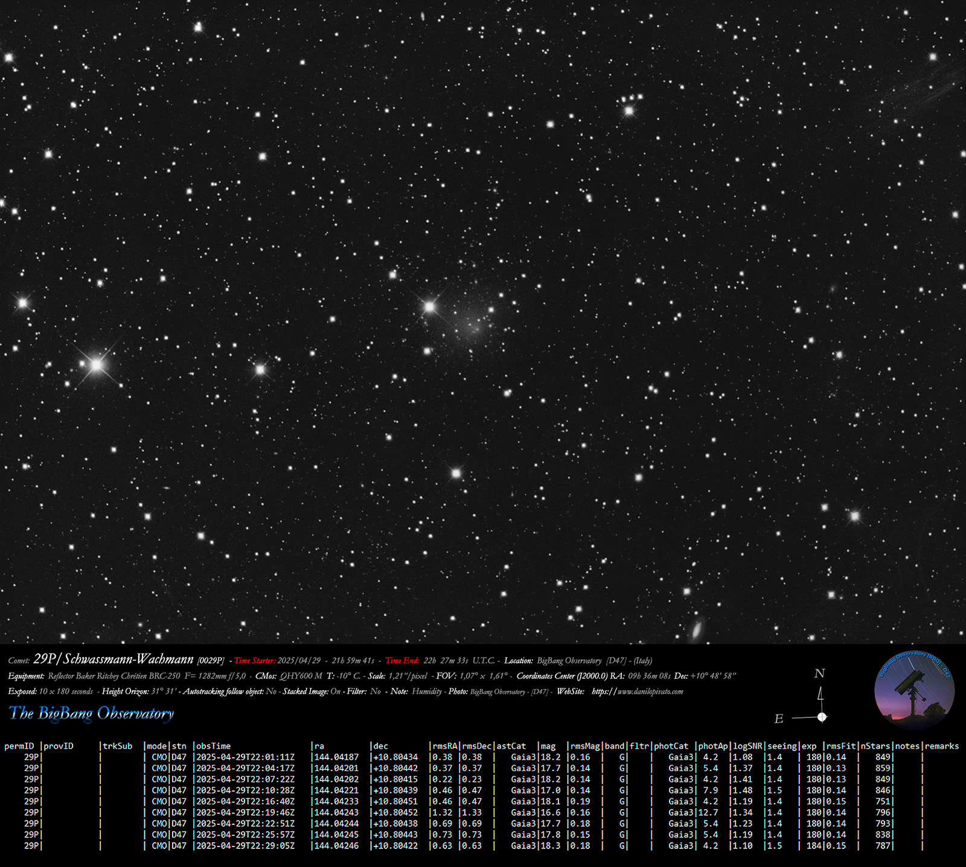Image resolution: width=966 pixels, height=867 pixels.
Task: Select obsTime cell '2025-04-29T22:10:28Z'
Action: coord(246,790)
